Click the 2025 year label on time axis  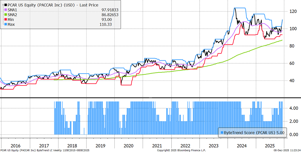[x=270, y=145]
